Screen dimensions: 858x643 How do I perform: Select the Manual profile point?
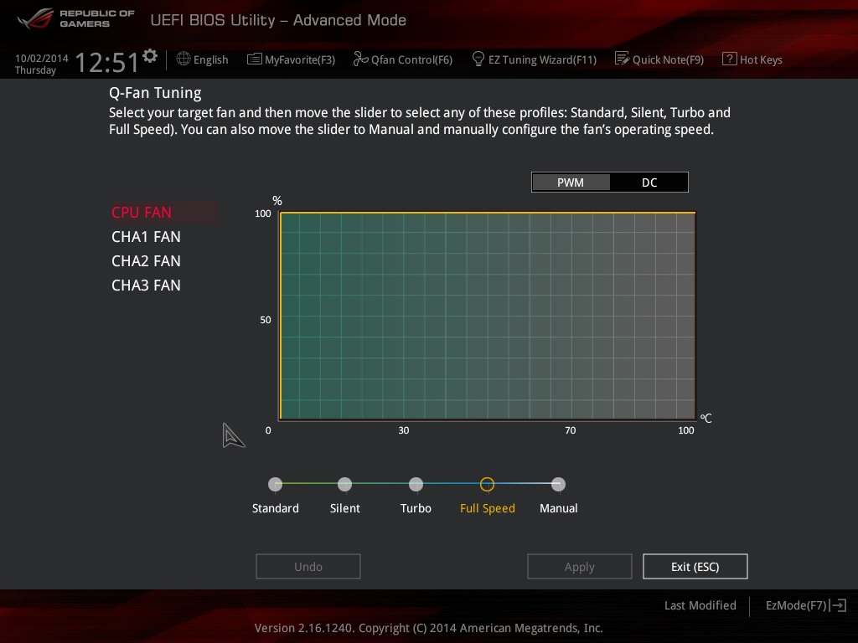click(558, 485)
